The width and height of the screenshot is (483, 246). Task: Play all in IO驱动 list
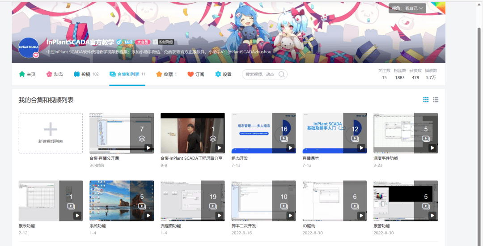[x=361, y=216]
